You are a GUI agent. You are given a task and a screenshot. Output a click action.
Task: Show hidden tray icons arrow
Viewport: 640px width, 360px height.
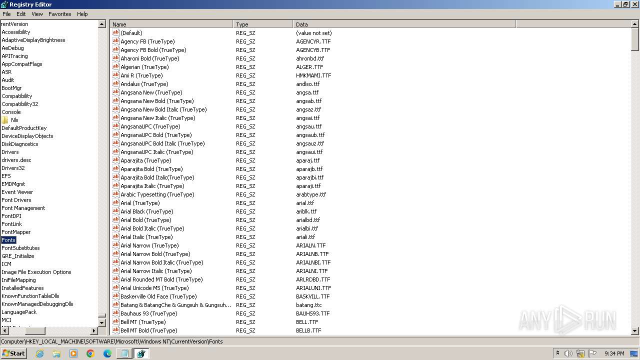click(x=557, y=353)
